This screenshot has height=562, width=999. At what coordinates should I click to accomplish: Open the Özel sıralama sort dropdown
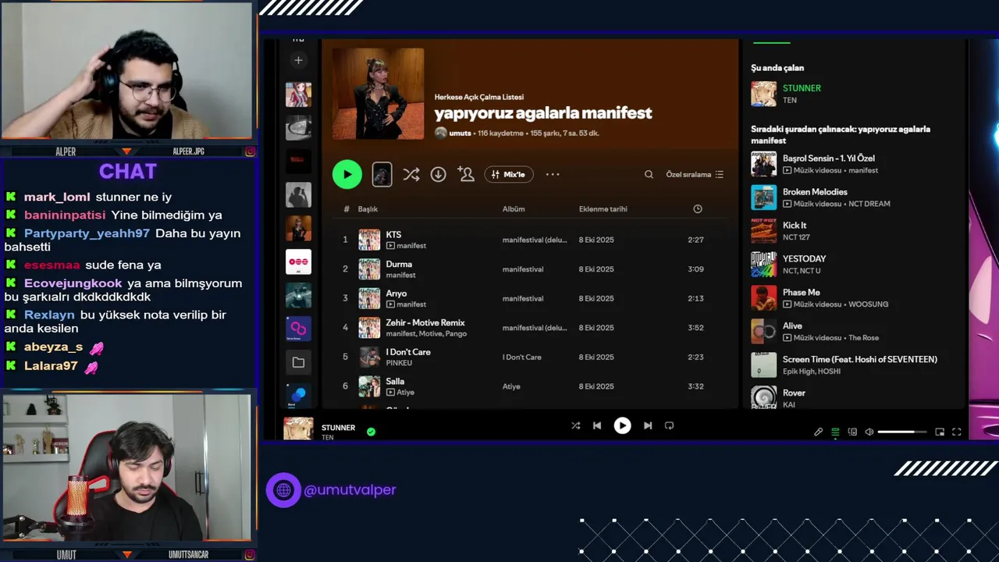[x=695, y=174]
